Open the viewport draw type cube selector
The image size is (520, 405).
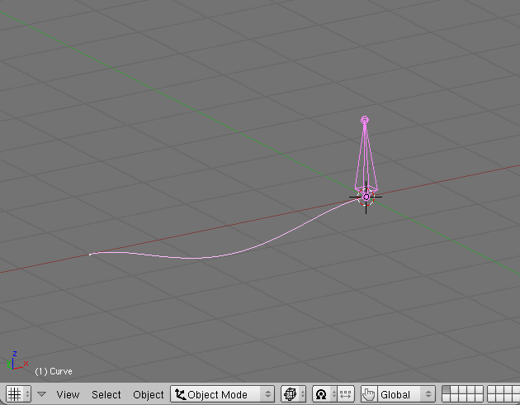pyautogui.click(x=293, y=394)
